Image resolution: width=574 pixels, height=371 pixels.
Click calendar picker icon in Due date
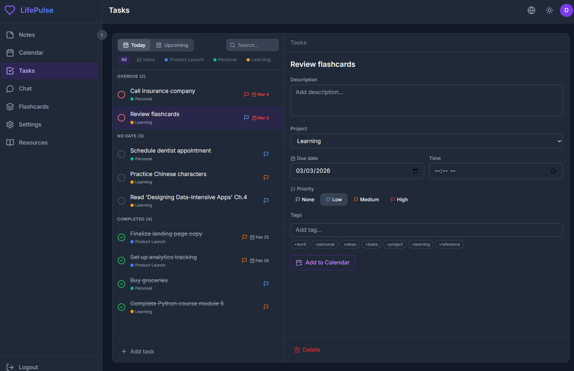415,171
